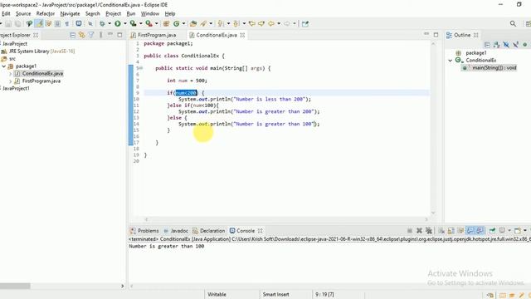
Task: Toggle Scroll Lock in Console toolbar
Action: pyautogui.click(x=451, y=231)
